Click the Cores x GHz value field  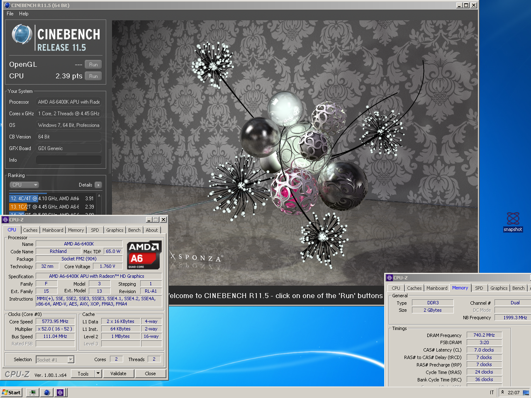point(68,114)
